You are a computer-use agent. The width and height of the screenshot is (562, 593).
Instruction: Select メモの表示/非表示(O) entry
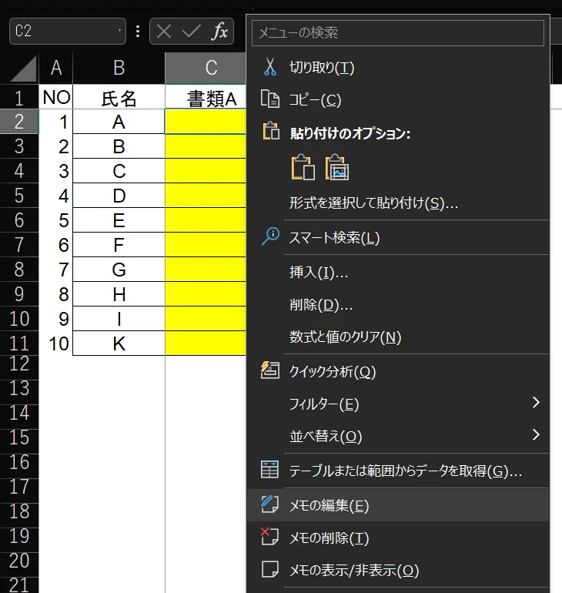coord(398,570)
